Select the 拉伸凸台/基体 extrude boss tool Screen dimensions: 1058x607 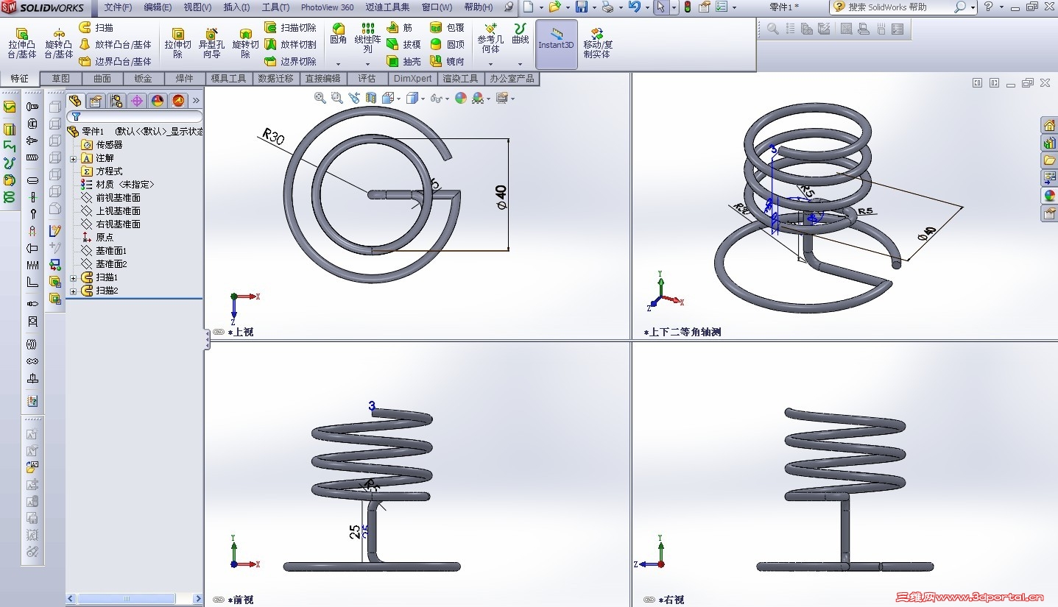tap(22, 43)
